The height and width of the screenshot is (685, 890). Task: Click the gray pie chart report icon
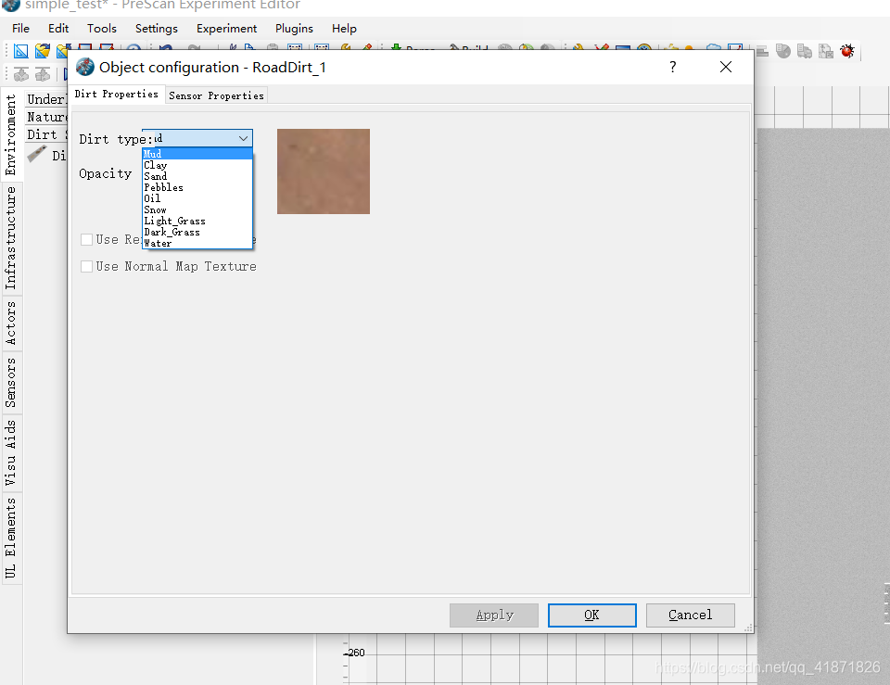tap(783, 51)
